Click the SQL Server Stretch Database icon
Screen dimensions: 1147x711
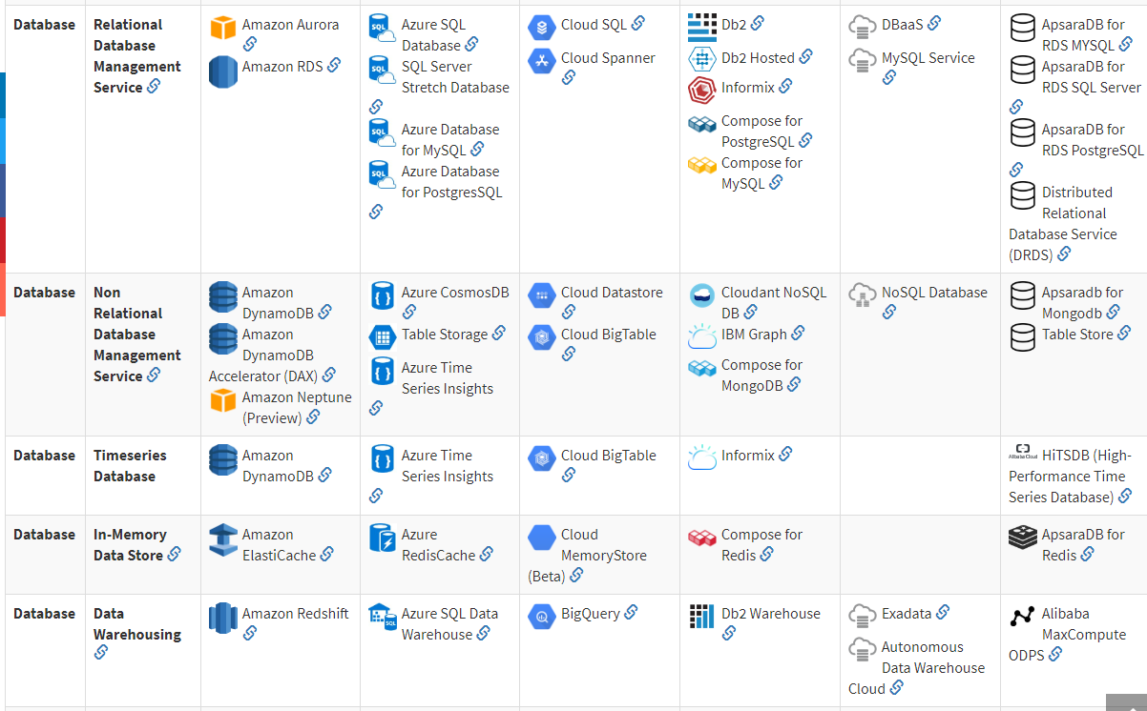pyautogui.click(x=383, y=71)
